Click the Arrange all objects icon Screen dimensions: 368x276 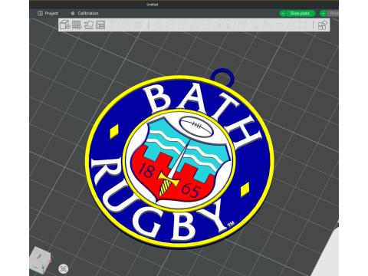click(100, 25)
